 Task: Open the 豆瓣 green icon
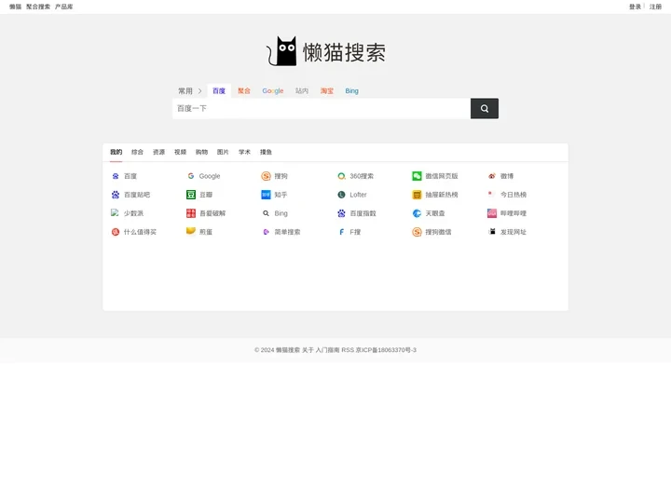coord(191,195)
